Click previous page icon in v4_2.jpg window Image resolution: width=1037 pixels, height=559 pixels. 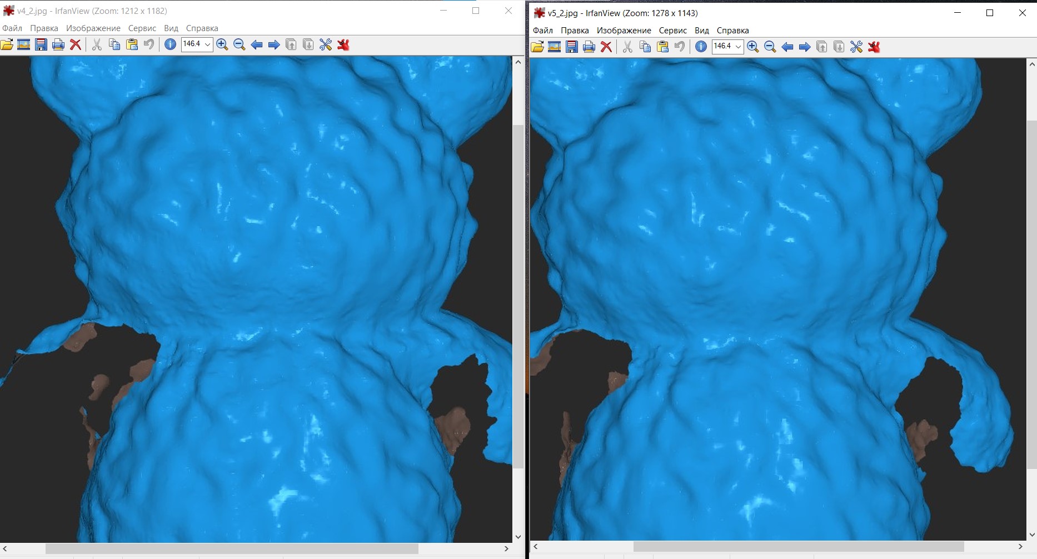click(291, 44)
